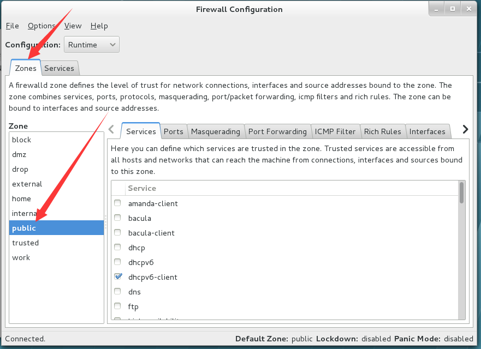Open the File menu
The image size is (481, 349).
[12, 26]
